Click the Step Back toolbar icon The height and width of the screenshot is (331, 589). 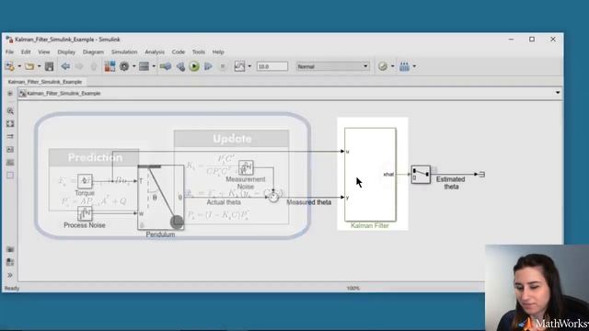180,66
